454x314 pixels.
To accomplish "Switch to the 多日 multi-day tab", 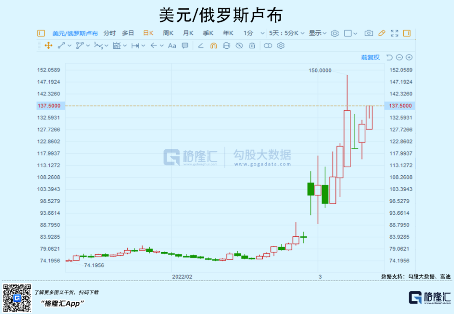I will [x=128, y=33].
